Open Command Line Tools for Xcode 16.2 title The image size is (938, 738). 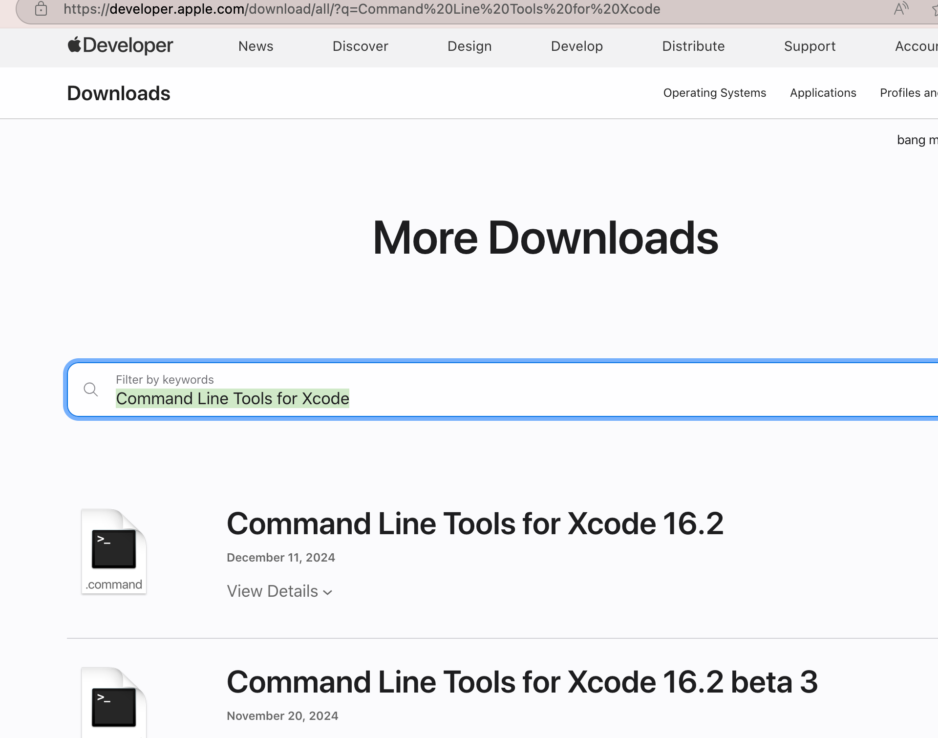point(475,524)
